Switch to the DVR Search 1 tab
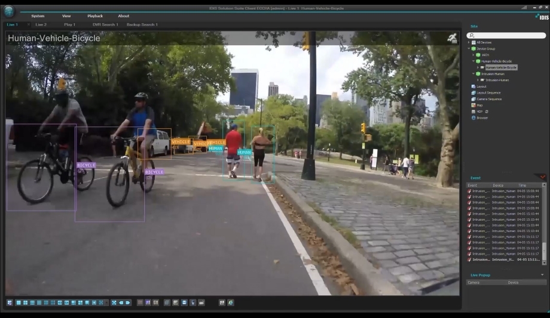Viewport: 550px width, 318px height. [105, 24]
